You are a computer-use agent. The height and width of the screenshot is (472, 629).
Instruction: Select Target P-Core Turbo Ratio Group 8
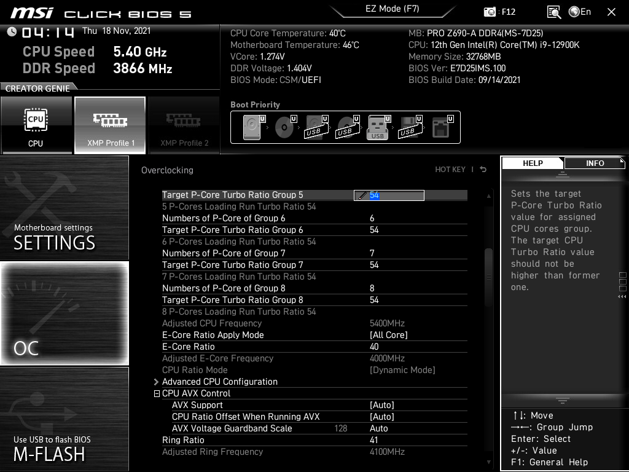314,300
